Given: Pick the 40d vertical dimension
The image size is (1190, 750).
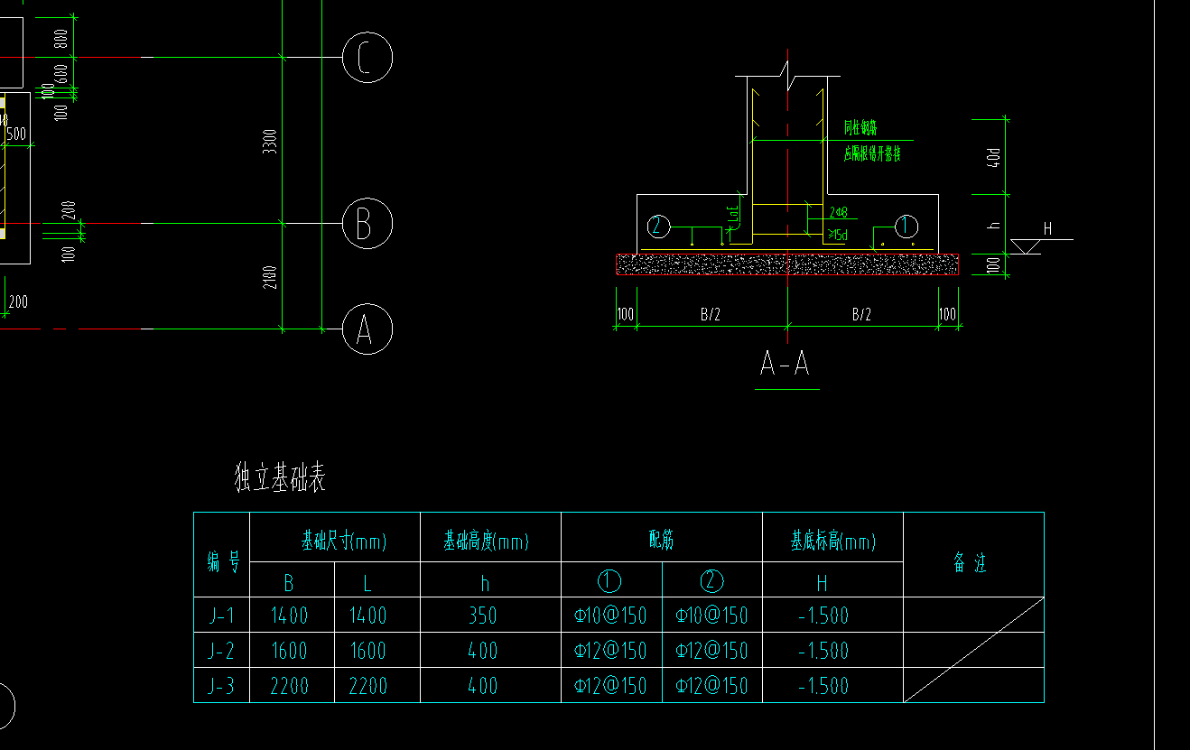Looking at the screenshot, I should point(994,158).
